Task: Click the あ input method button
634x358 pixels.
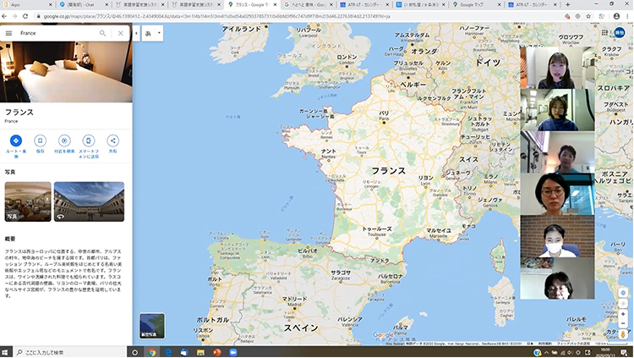Action: click(148, 34)
